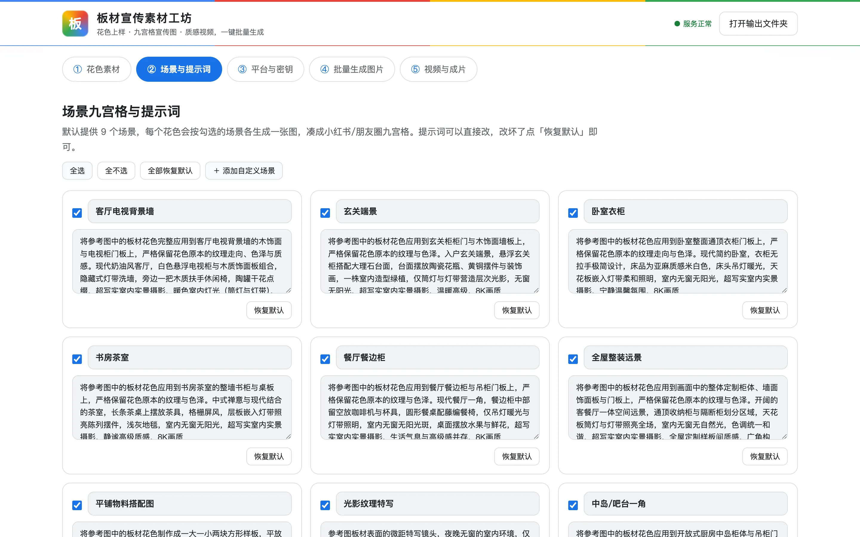Click inside the 书房茶室 prompt textarea

(x=182, y=407)
